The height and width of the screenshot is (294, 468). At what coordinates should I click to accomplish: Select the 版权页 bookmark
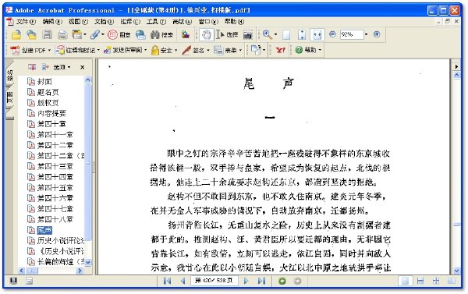[48, 103]
